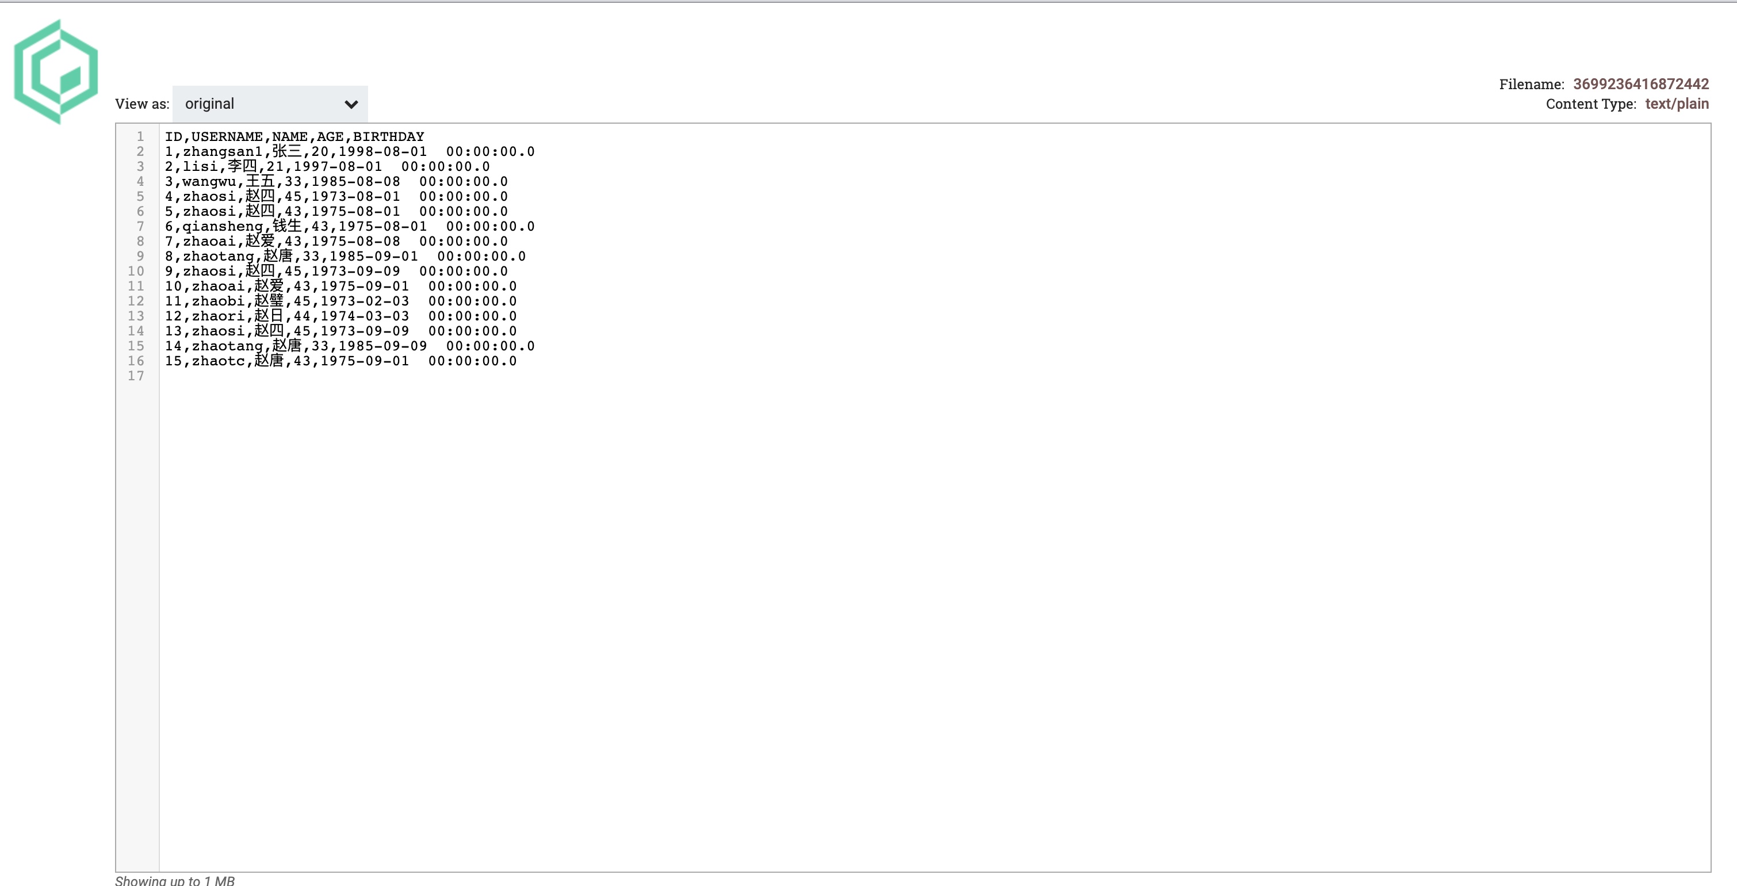The image size is (1737, 886).
Task: Click the green hexagon NiFi logo
Action: (x=56, y=71)
